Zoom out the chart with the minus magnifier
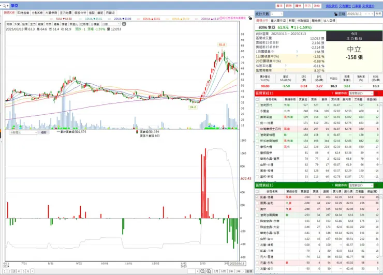This screenshot has height=275, width=383. click(x=202, y=271)
